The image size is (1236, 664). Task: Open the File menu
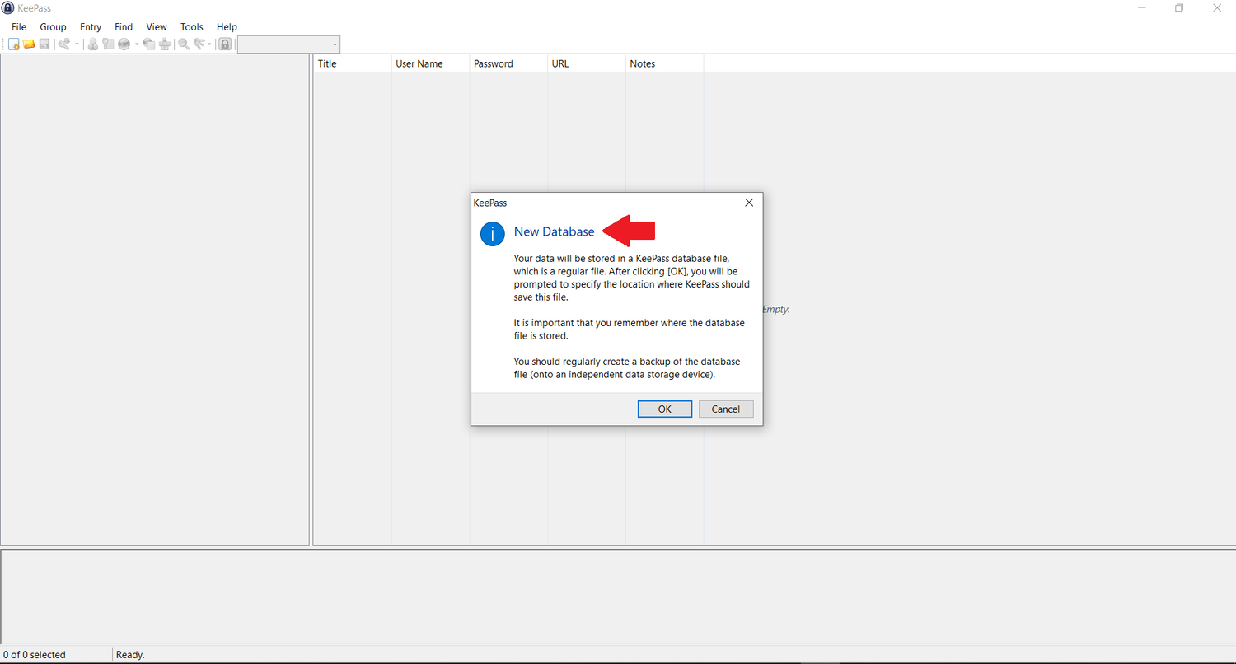coord(19,27)
